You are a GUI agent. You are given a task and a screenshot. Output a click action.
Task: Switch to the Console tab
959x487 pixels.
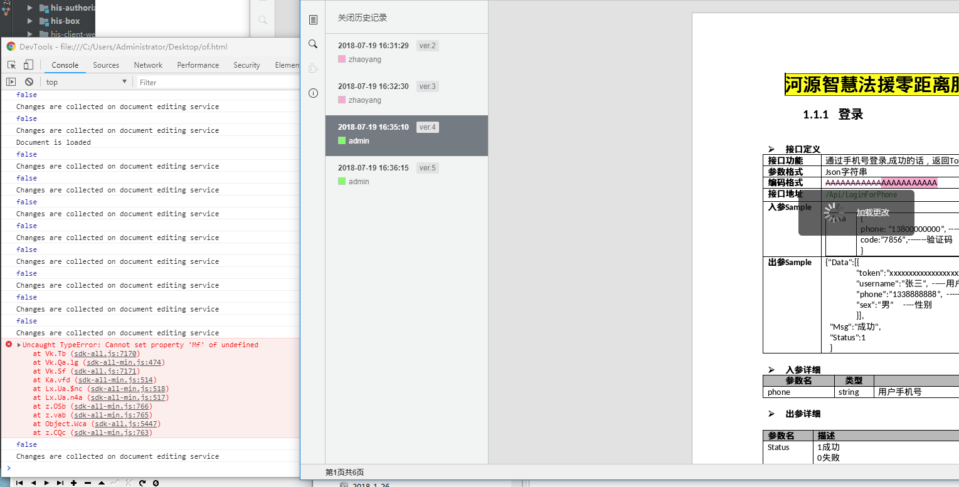tap(65, 65)
